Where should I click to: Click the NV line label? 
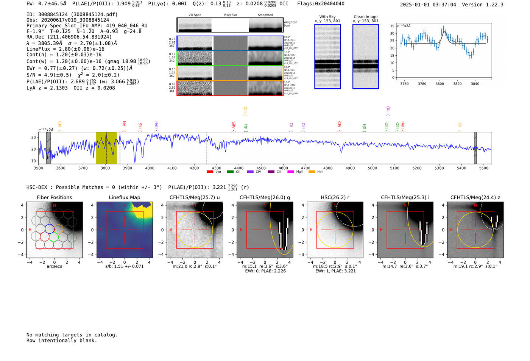[124, 125]
